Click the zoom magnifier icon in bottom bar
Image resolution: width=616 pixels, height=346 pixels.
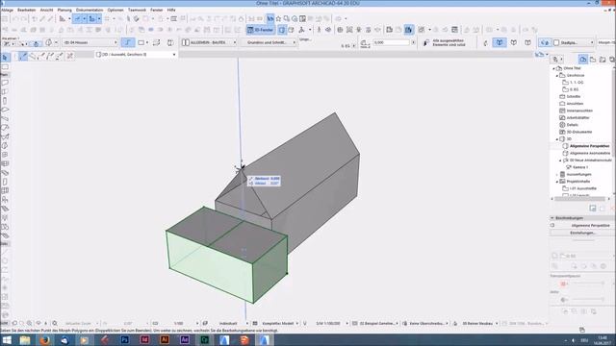tap(55, 324)
